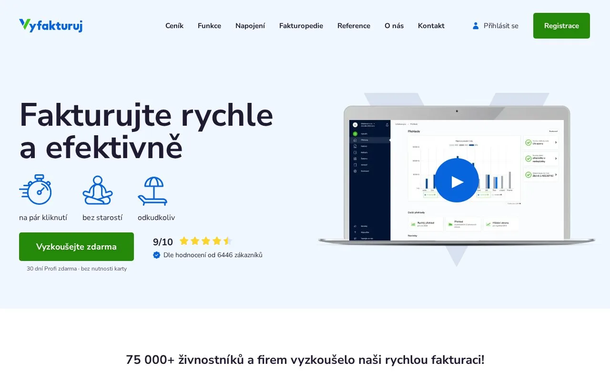The height and width of the screenshot is (381, 610).
Task: Click the 'bez starostí' label
Action: (102, 218)
